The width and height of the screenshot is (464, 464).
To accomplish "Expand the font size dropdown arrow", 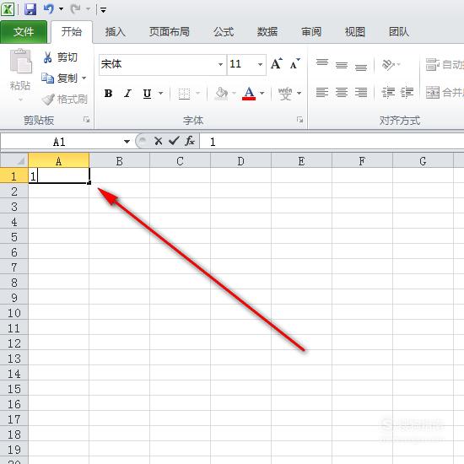I will coord(260,64).
